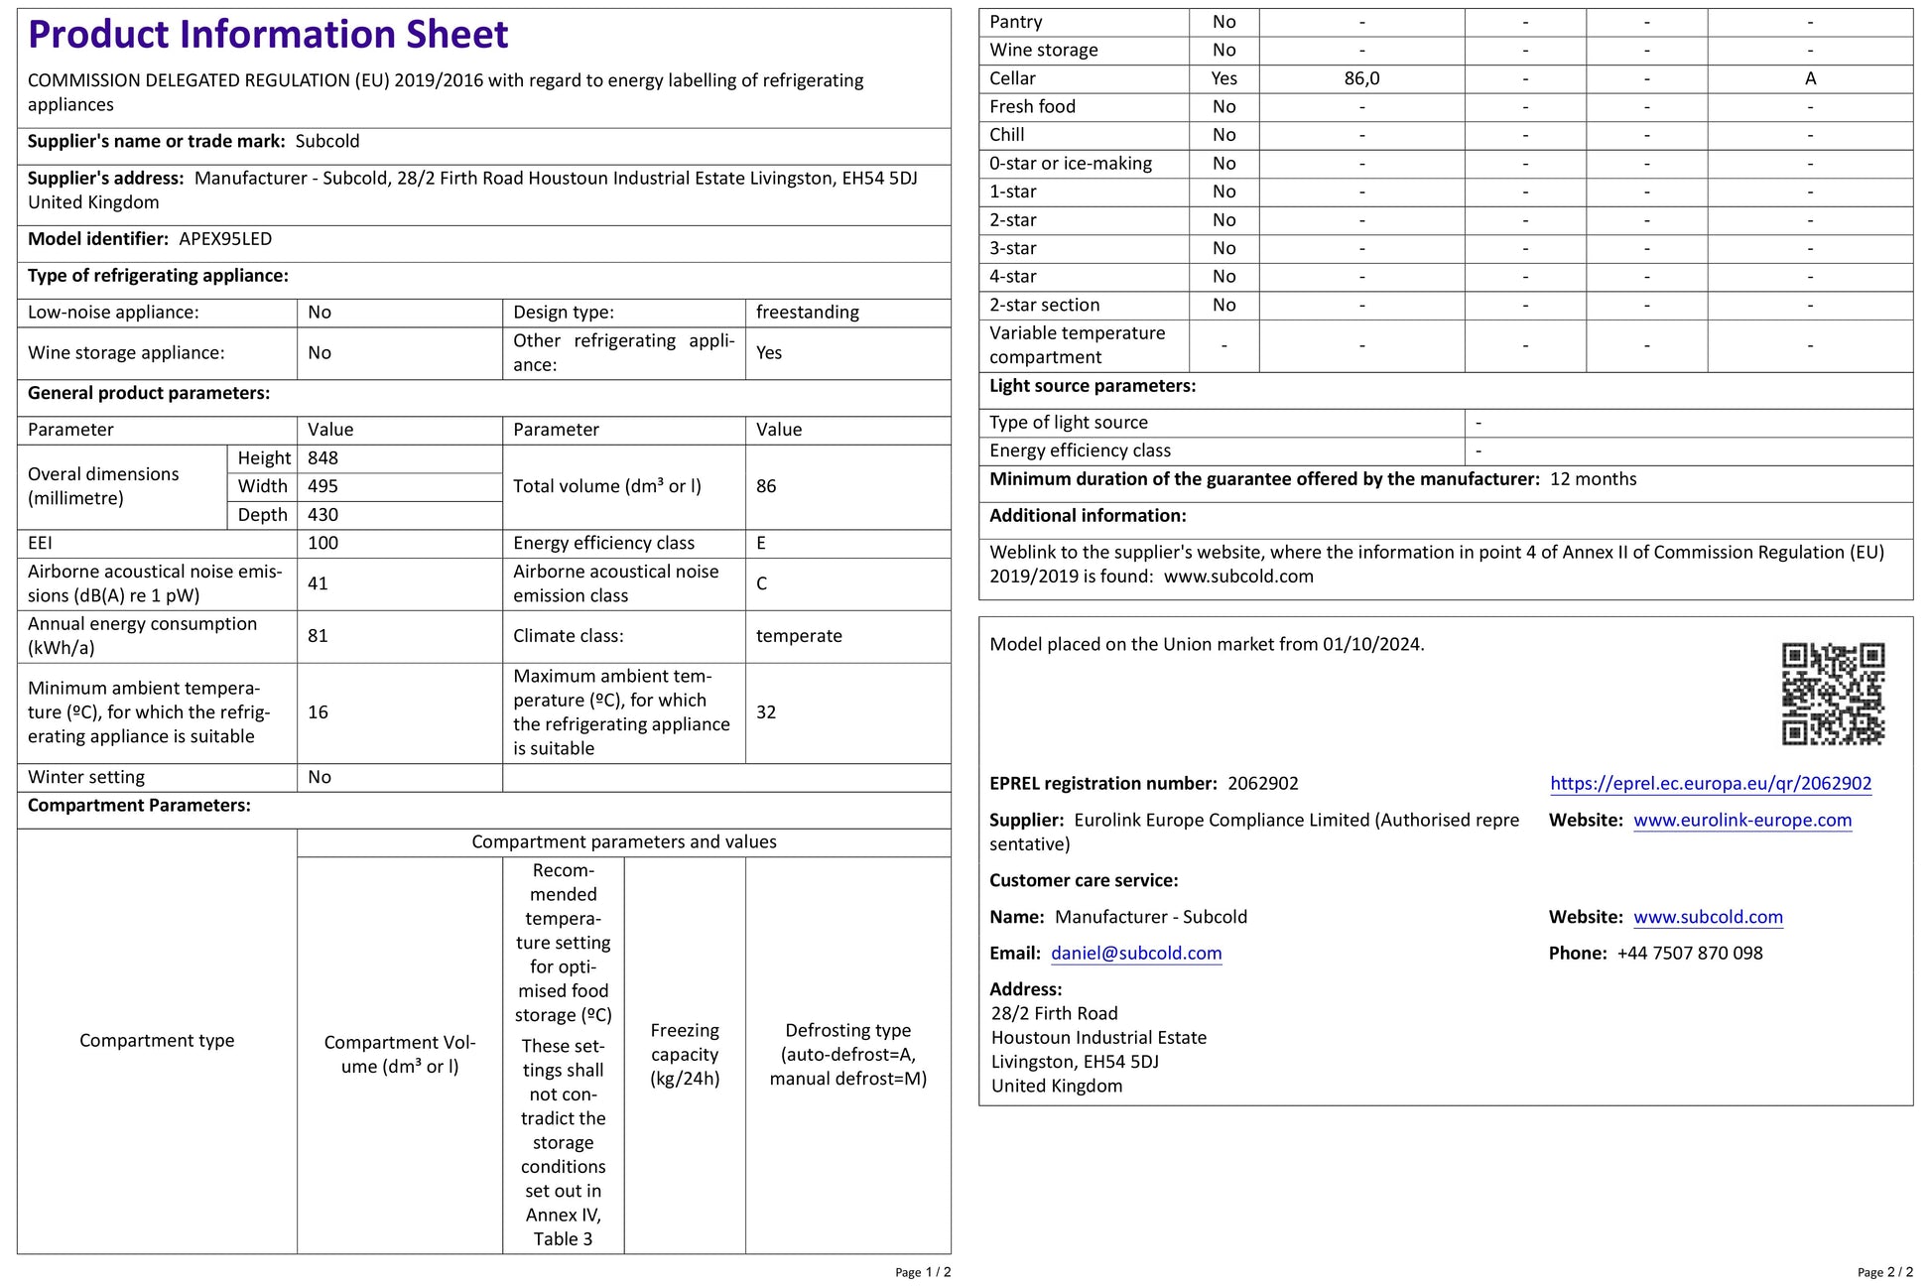Click the Compartment Parameters heading
The width and height of the screenshot is (1931, 1287).
pos(139,806)
